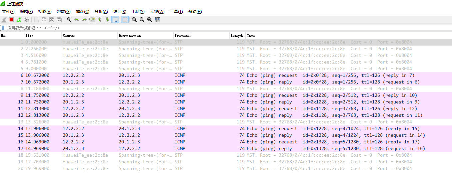Select packet 17 echo reply id=0x1328
This screenshot has height=173, width=452.
click(x=226, y=149)
